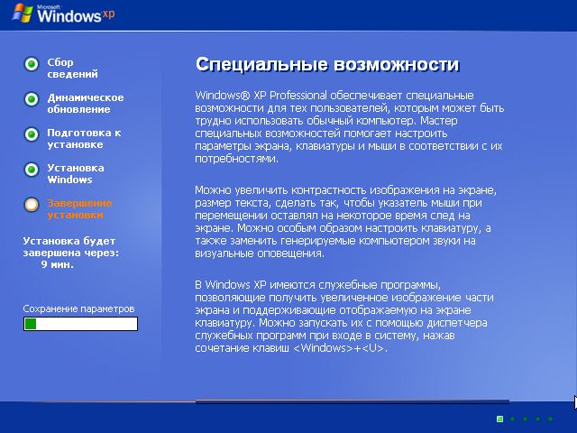This screenshot has width=577, height=433.
Task: Click the green bullet beside Сбор сведений
Action: [x=32, y=63]
